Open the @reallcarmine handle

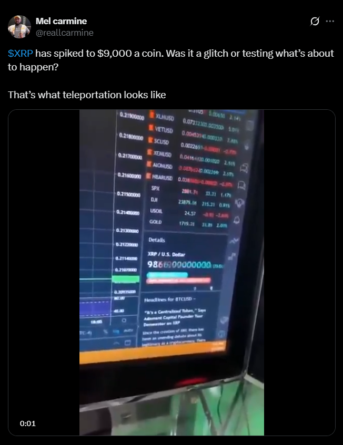[65, 33]
